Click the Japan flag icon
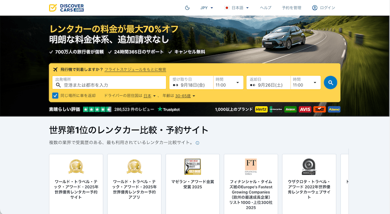390x214 pixels. tap(227, 8)
